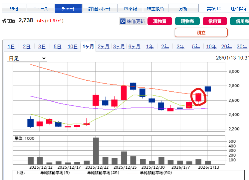Click the tallest volume bar at 2025/12/22

tap(96, 151)
